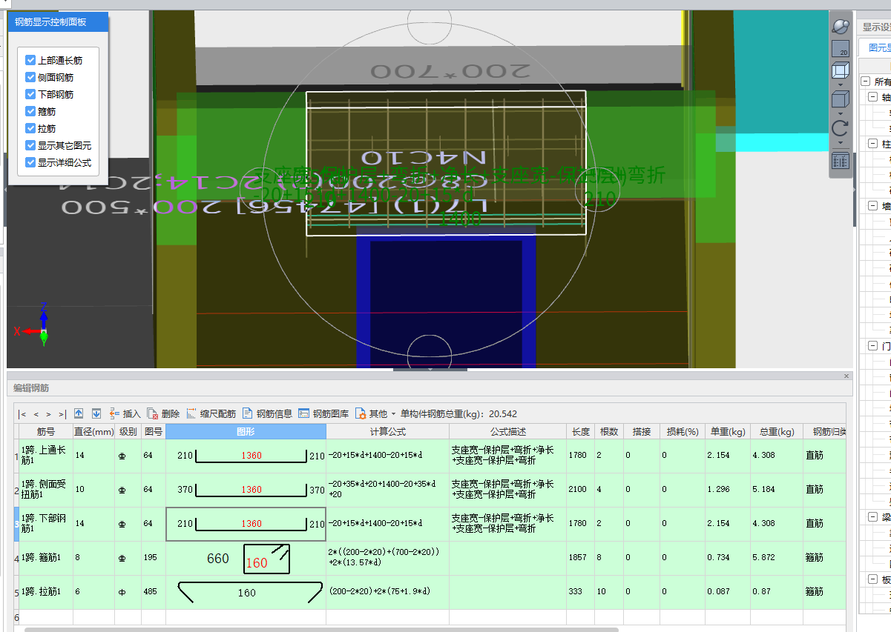Screen dimensions: 891x632
Task: Uncheck 拉筋 checkbox
Action: [x=30, y=128]
